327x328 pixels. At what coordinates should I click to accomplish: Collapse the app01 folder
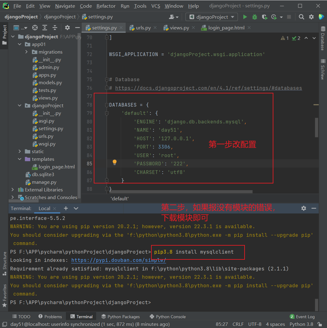pos(20,44)
